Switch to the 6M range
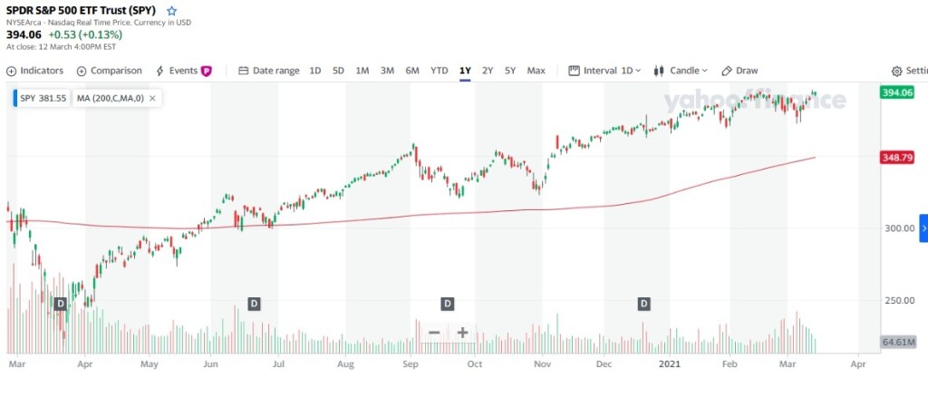 click(412, 71)
